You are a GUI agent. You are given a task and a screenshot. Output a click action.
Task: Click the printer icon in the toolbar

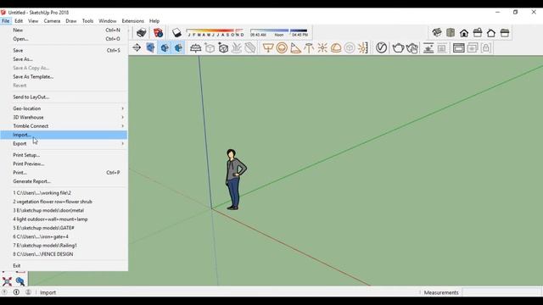(142, 33)
